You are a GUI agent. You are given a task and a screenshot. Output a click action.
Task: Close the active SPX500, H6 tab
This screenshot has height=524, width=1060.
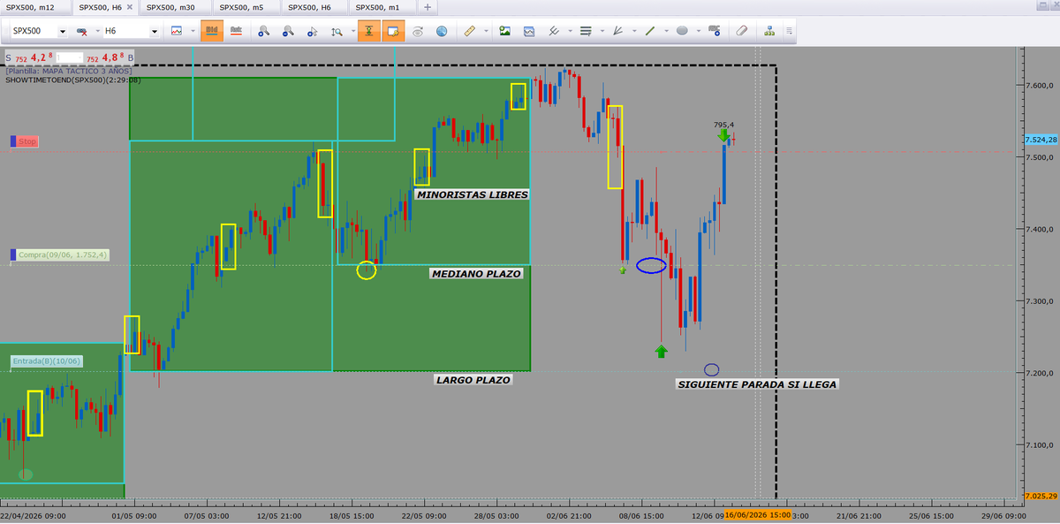pyautogui.click(x=131, y=7)
